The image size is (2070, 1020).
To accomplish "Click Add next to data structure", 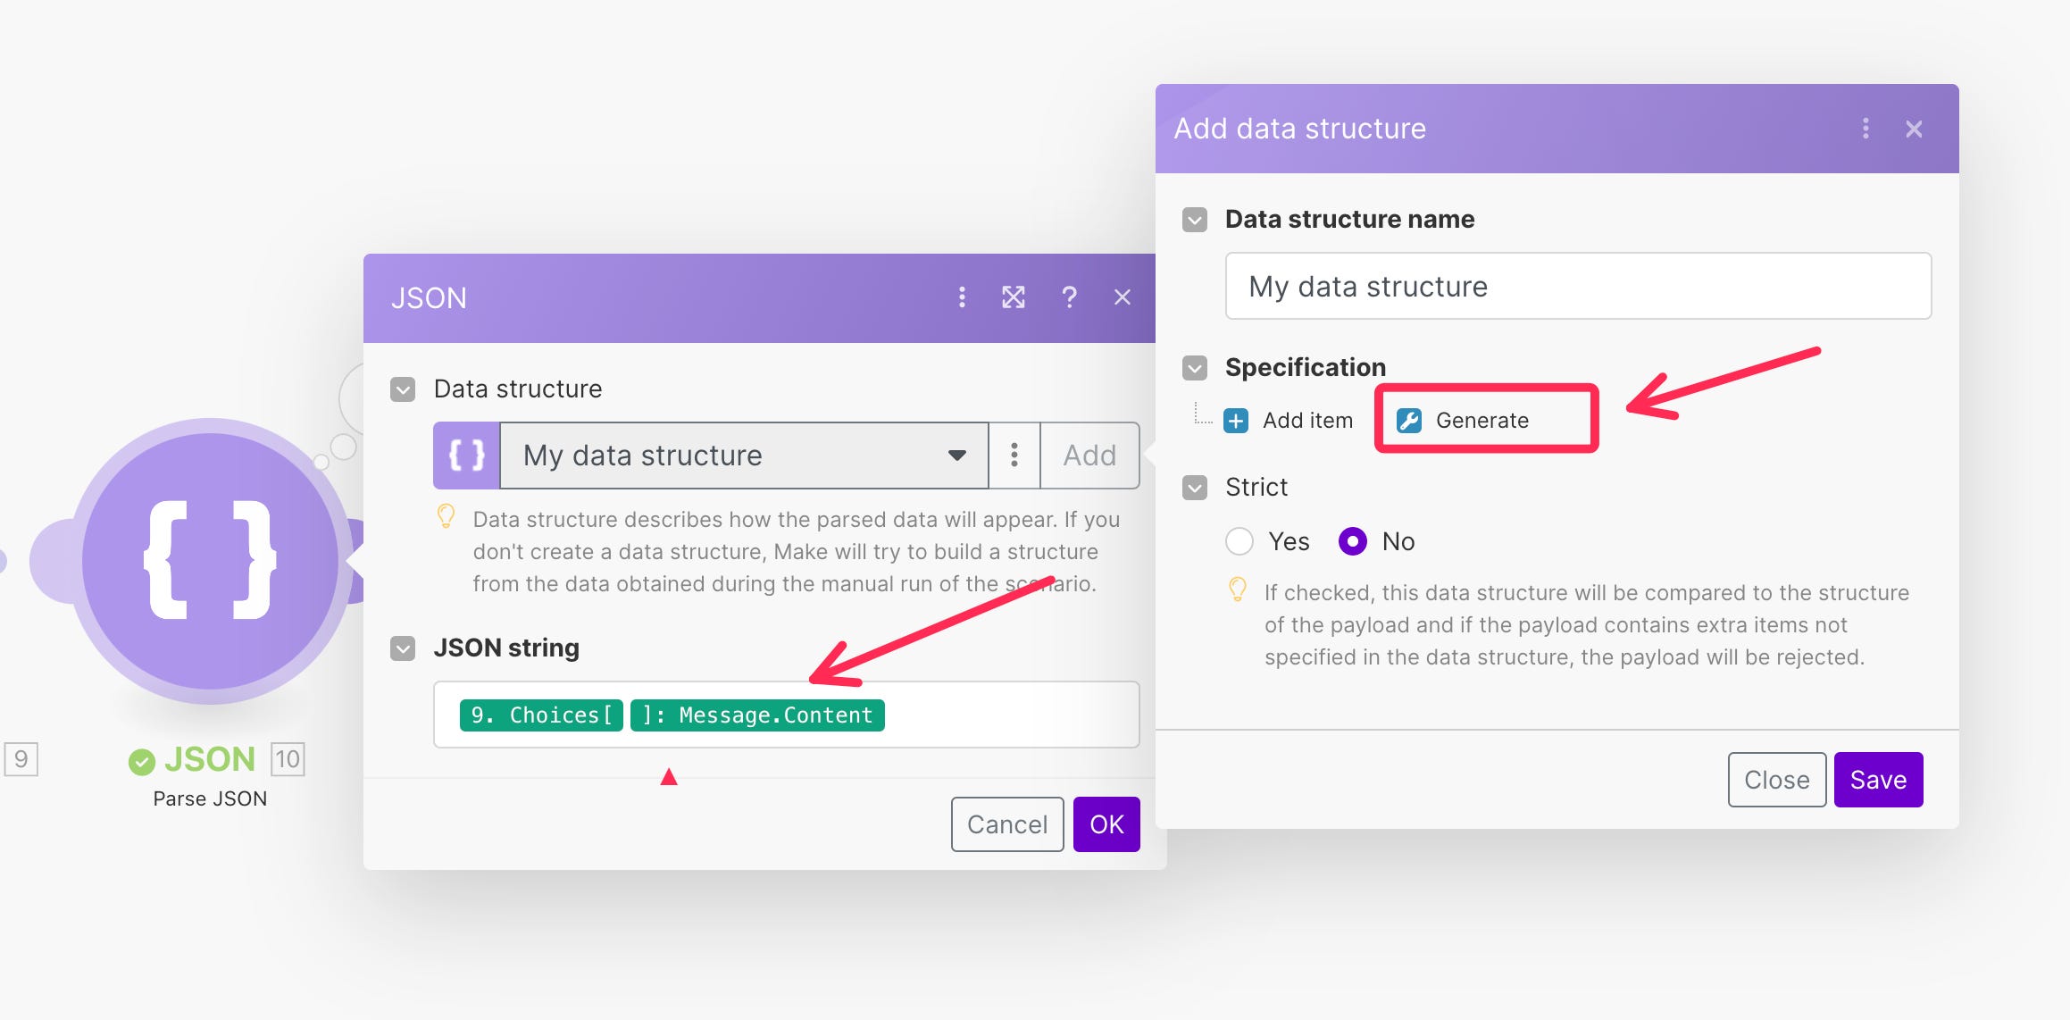I will tap(1089, 456).
